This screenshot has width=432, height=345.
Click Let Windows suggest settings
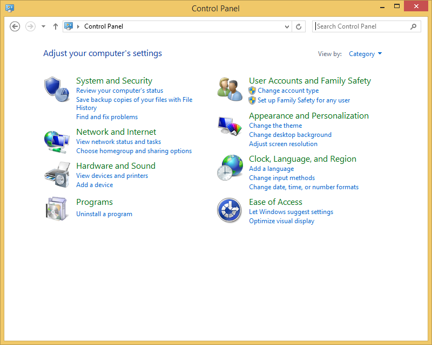(291, 212)
